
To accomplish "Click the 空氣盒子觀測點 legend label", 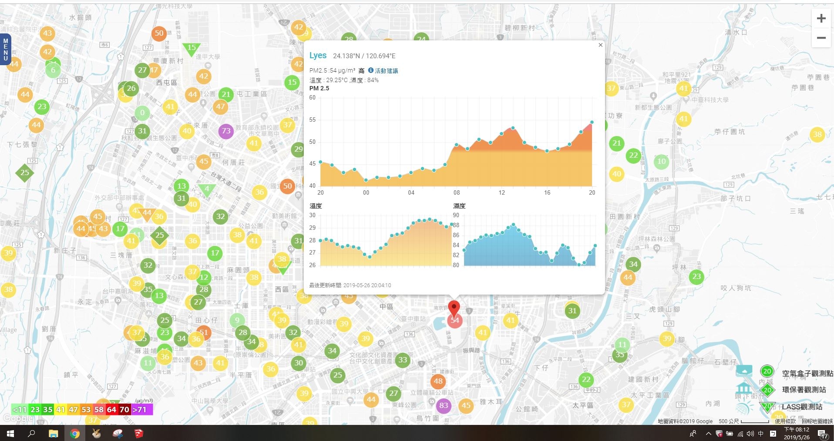I will (807, 373).
